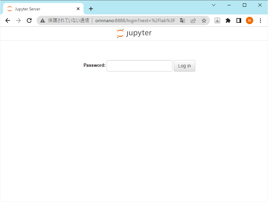Expand the tab search chevron
The width and height of the screenshot is (268, 202).
click(213, 5)
